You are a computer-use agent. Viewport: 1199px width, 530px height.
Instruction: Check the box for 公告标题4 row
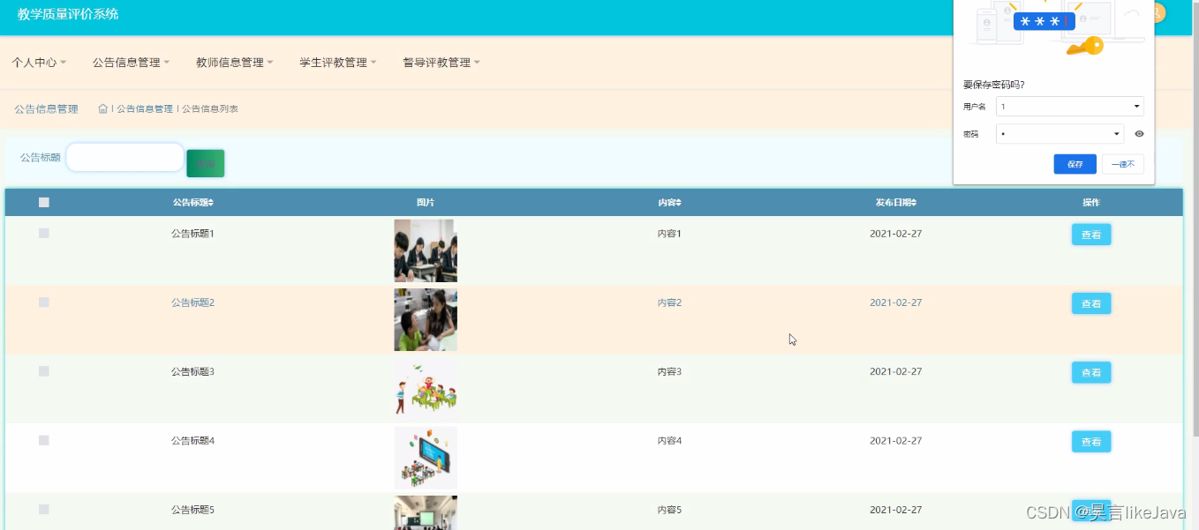[44, 440]
